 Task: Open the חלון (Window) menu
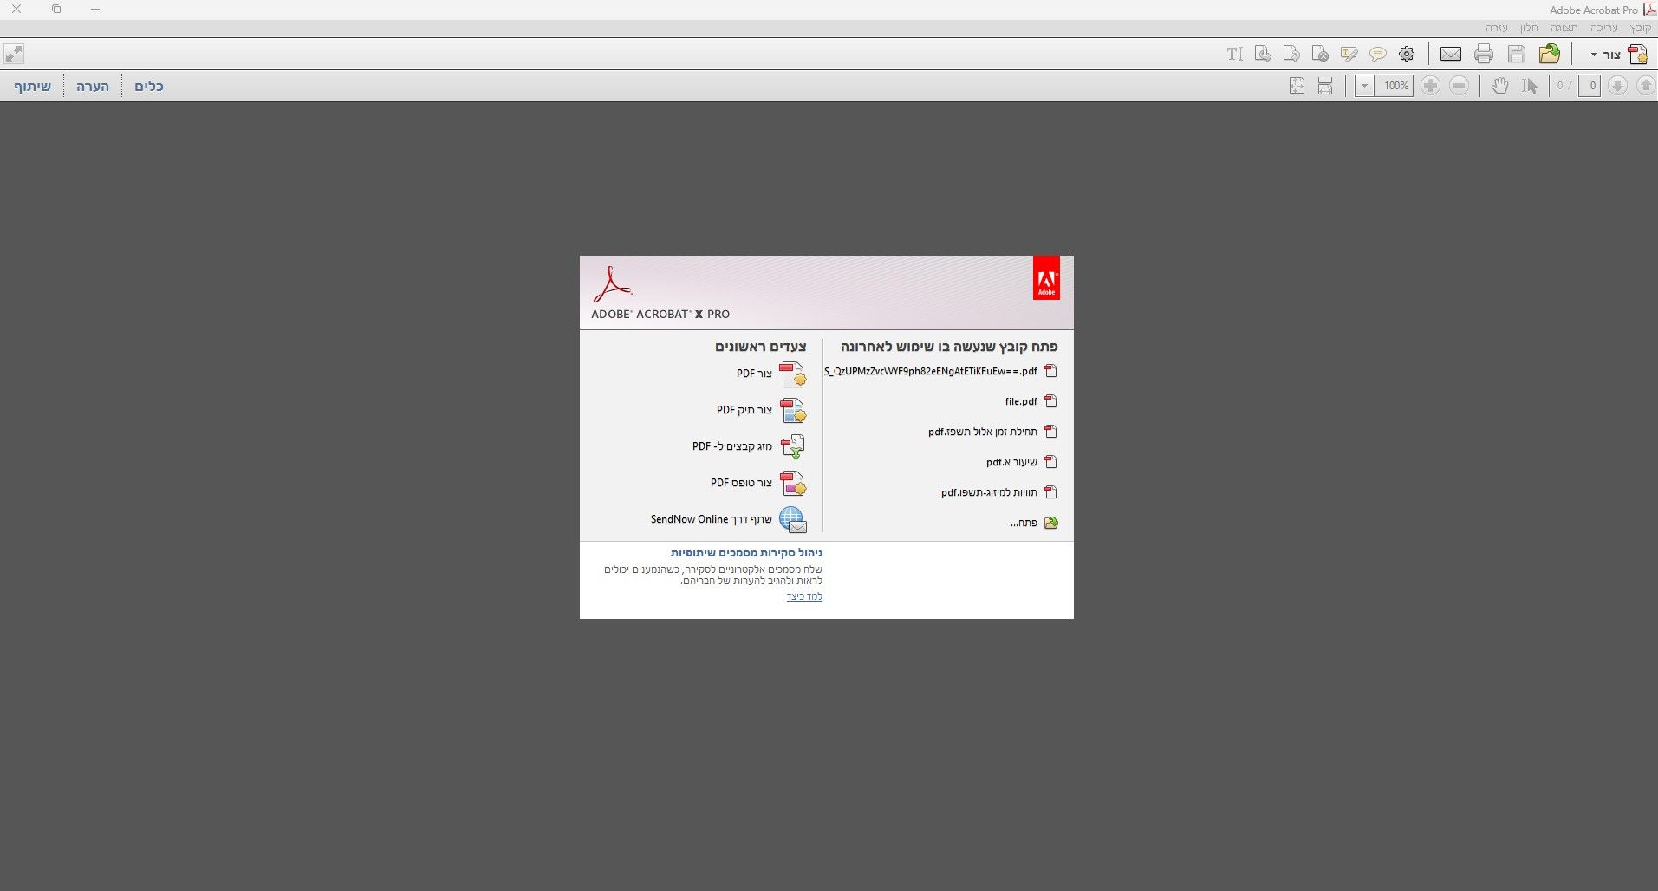[1528, 28]
